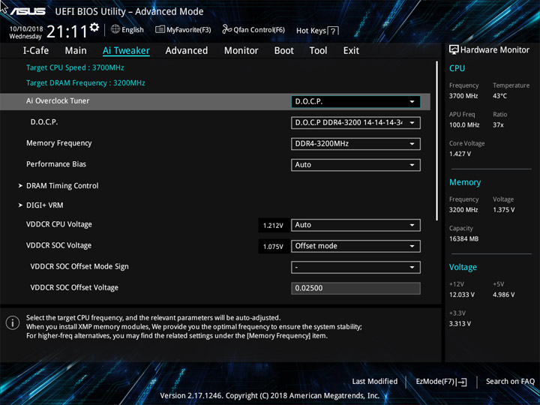Click English language button
Image resolution: width=540 pixels, height=405 pixels.
[127, 29]
